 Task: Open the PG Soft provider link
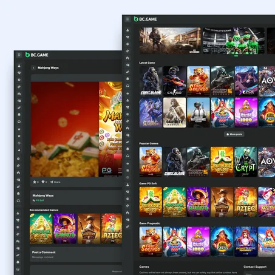click(x=40, y=200)
